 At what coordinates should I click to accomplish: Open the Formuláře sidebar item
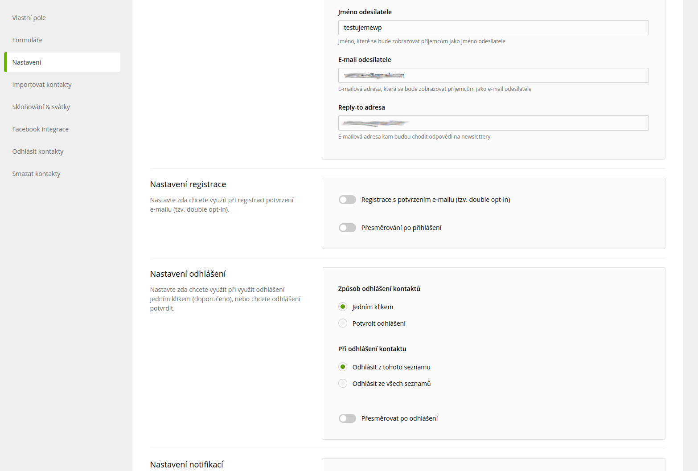pyautogui.click(x=27, y=40)
